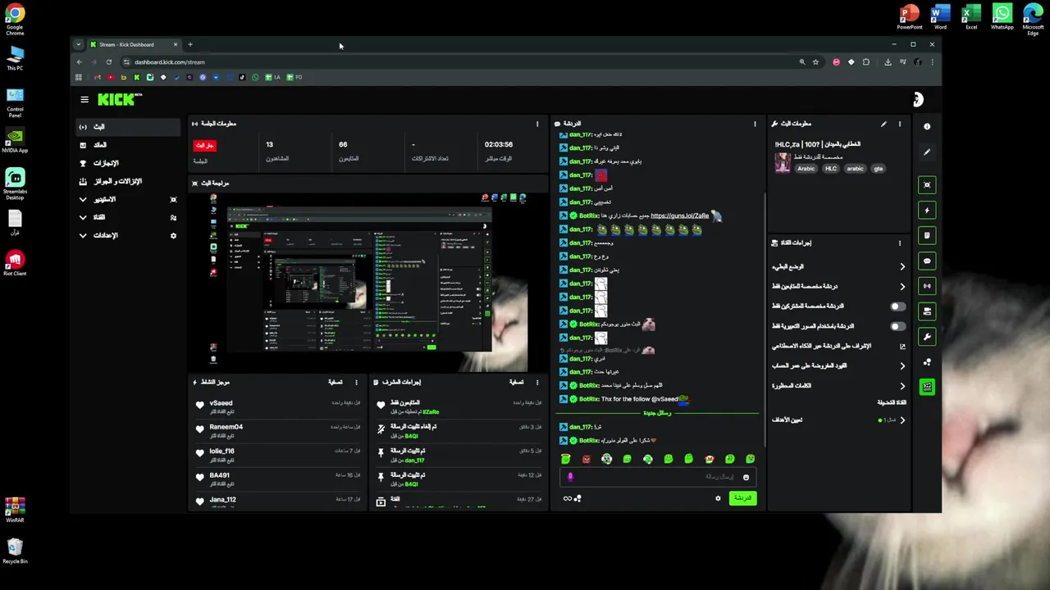1050x590 pixels.
Task: Open chat settings gear icon
Action: (x=718, y=498)
